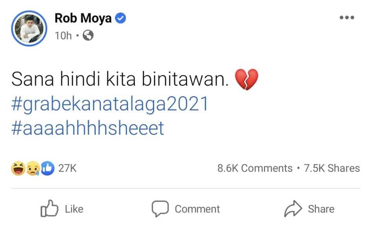The image size is (371, 228).
Task: Click the public globe privacy icon
Action: [88, 36]
